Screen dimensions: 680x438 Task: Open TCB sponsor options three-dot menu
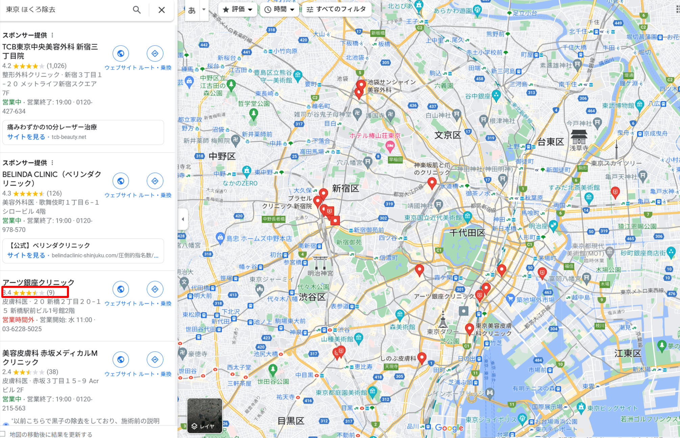[52, 35]
